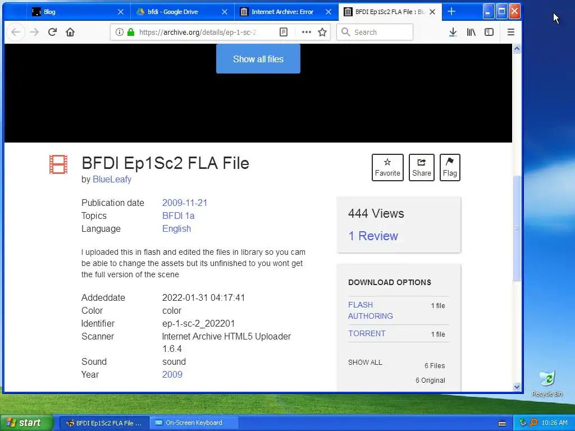Open the downloads arrow panel
The width and height of the screenshot is (575, 431).
pos(453,32)
